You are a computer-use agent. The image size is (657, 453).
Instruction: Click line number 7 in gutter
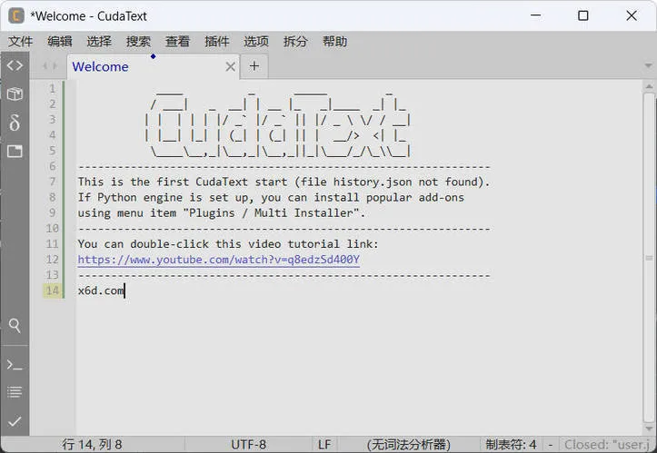[53, 182]
